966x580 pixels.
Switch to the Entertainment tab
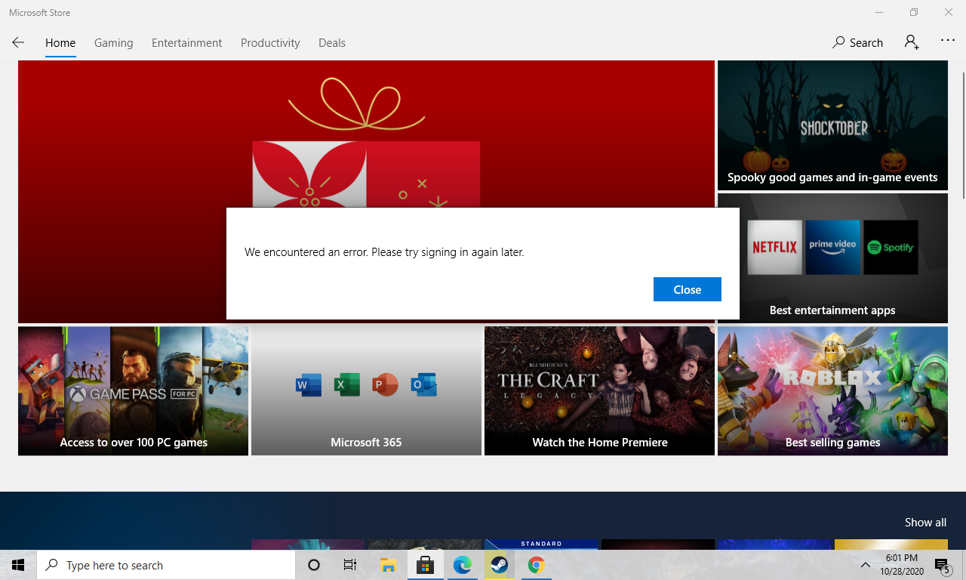[187, 43]
